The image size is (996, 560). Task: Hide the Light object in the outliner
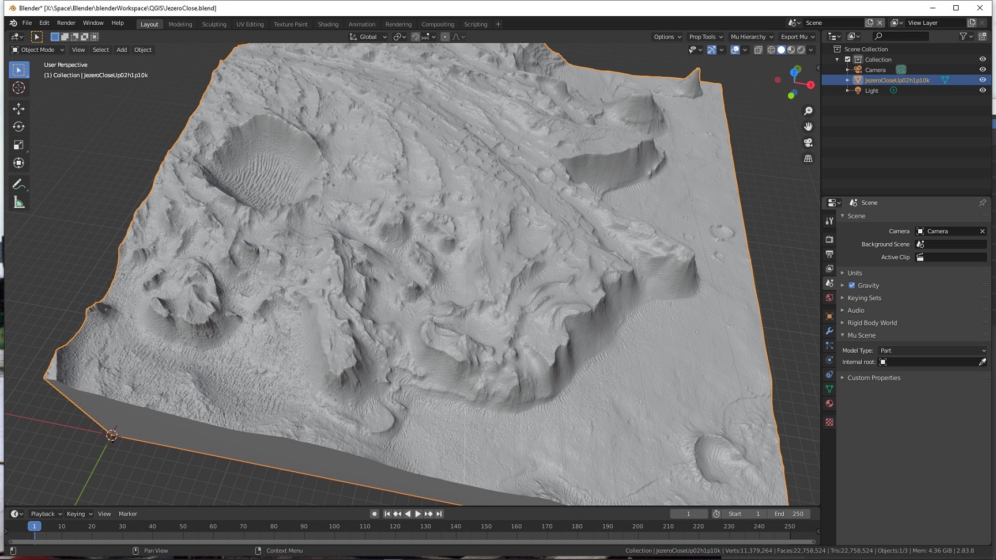[x=983, y=90]
